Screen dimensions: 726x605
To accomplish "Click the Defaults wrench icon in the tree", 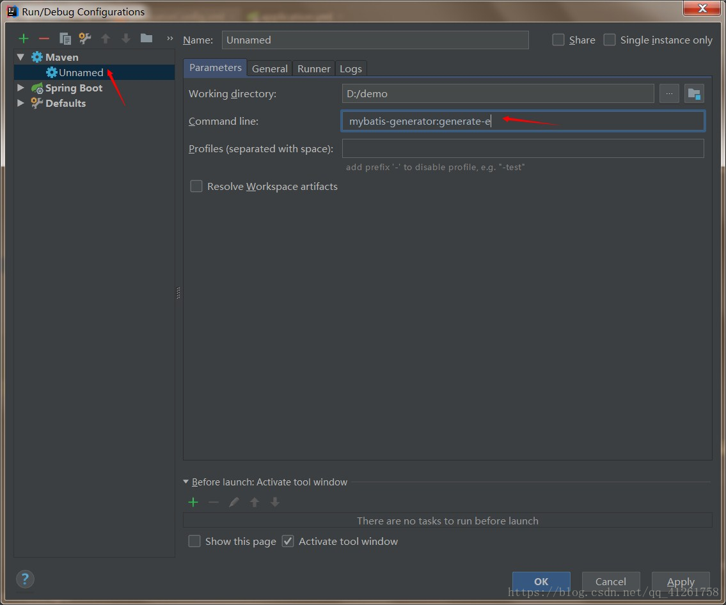I will pos(37,103).
